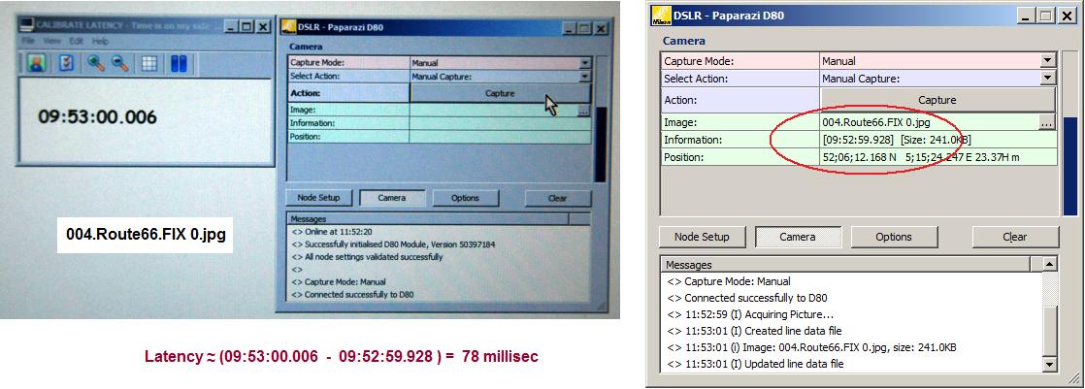Image resolution: width=1085 pixels, height=389 pixels.
Task: Click the person icon in Calibrate Latency toolbar
Action: click(36, 64)
